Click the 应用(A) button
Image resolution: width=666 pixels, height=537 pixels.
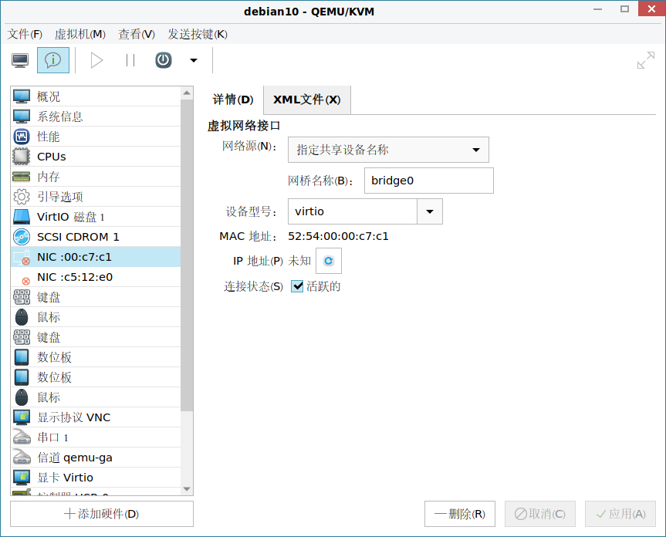click(x=620, y=514)
